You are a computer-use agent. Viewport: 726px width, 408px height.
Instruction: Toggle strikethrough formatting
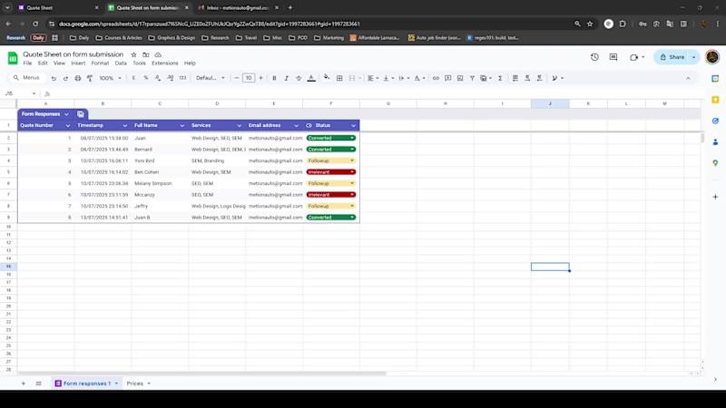coord(299,78)
